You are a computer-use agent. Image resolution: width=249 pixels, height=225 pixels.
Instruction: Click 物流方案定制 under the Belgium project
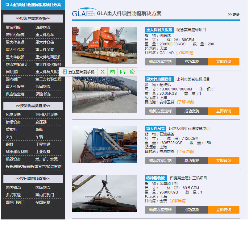pos(160,111)
